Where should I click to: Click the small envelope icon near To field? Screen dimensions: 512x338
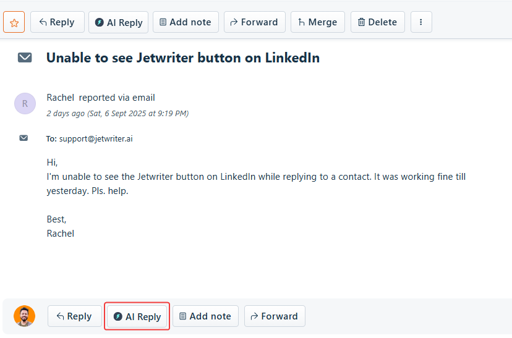click(23, 138)
